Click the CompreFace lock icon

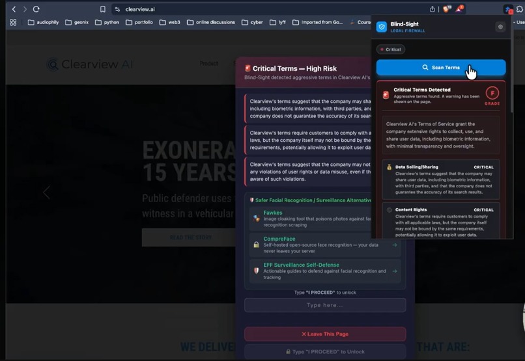point(256,245)
